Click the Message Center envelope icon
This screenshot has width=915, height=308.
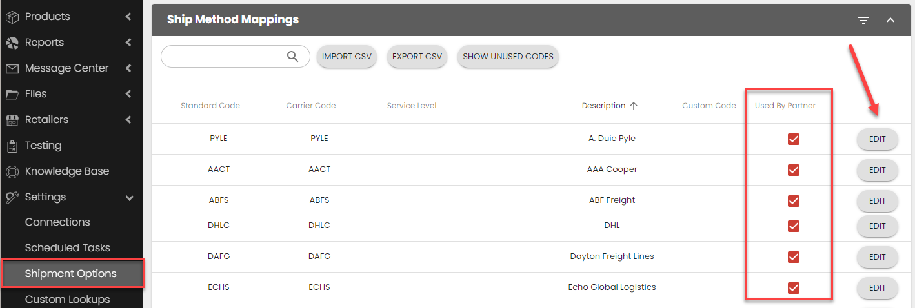pos(12,68)
